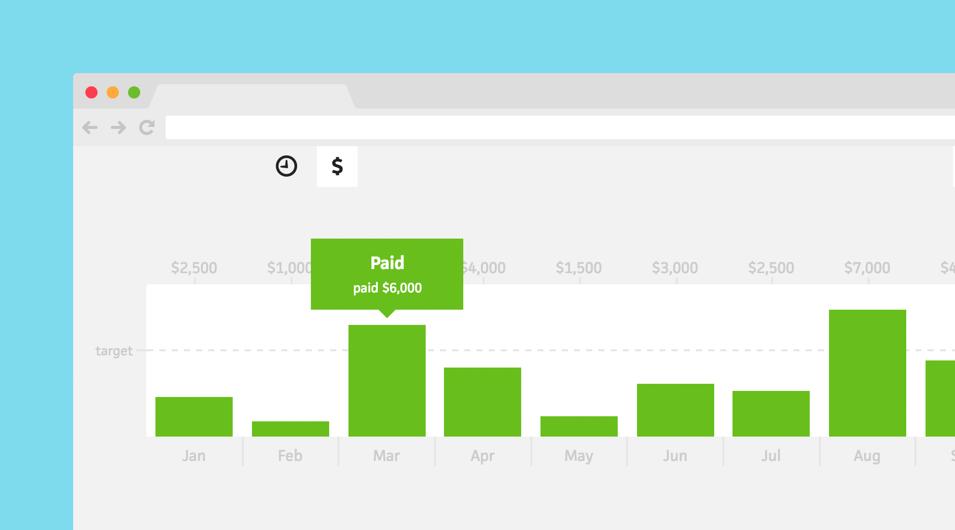This screenshot has height=530, width=955.
Task: Reload the page with refresh icon
Action: 147,127
